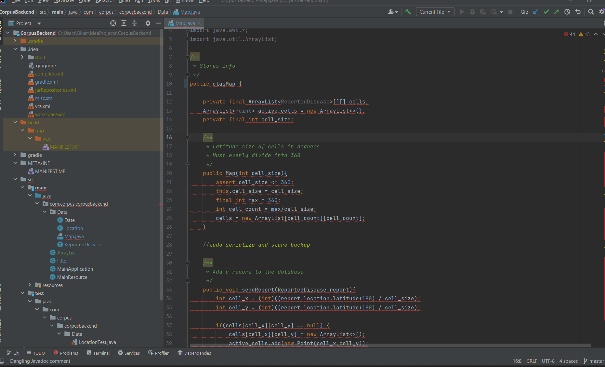Click the errors count indicator in editor
The height and width of the screenshot is (367, 605).
tap(570, 34)
